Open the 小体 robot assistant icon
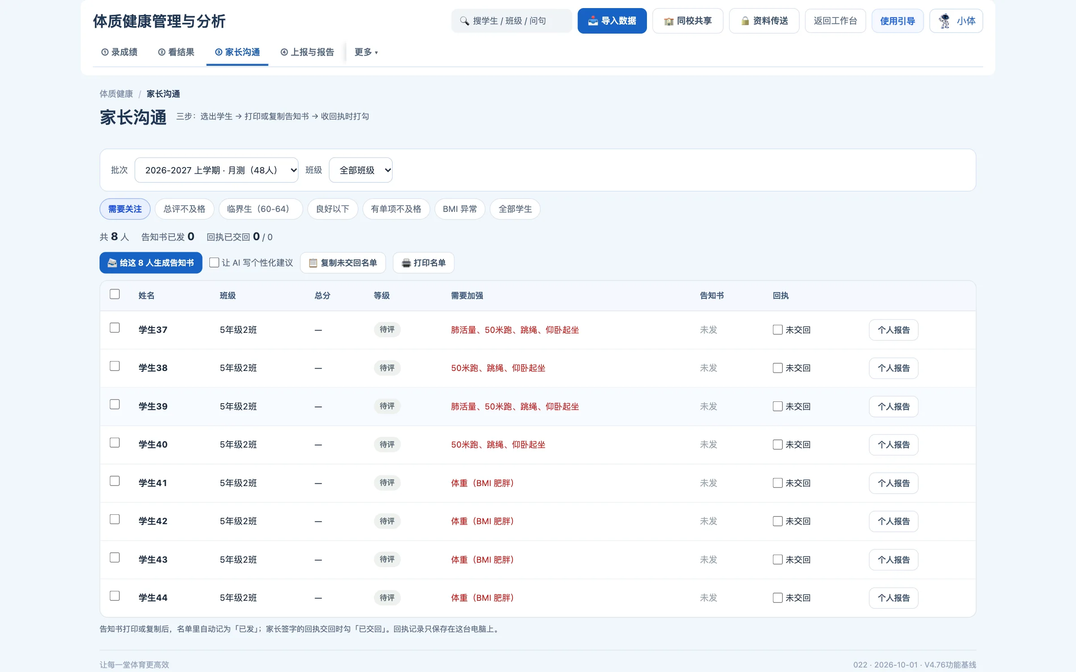 click(x=945, y=21)
